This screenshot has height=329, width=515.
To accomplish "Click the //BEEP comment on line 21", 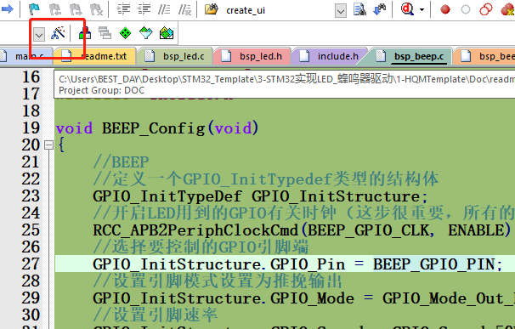I will coord(121,162).
